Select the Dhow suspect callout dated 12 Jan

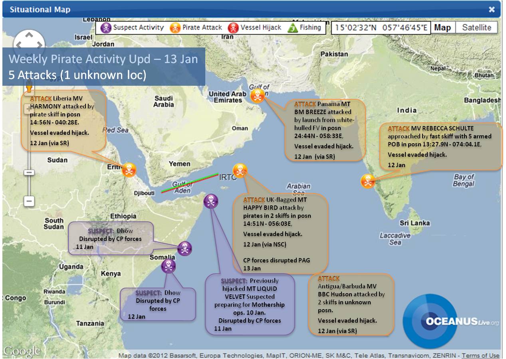coord(158,304)
